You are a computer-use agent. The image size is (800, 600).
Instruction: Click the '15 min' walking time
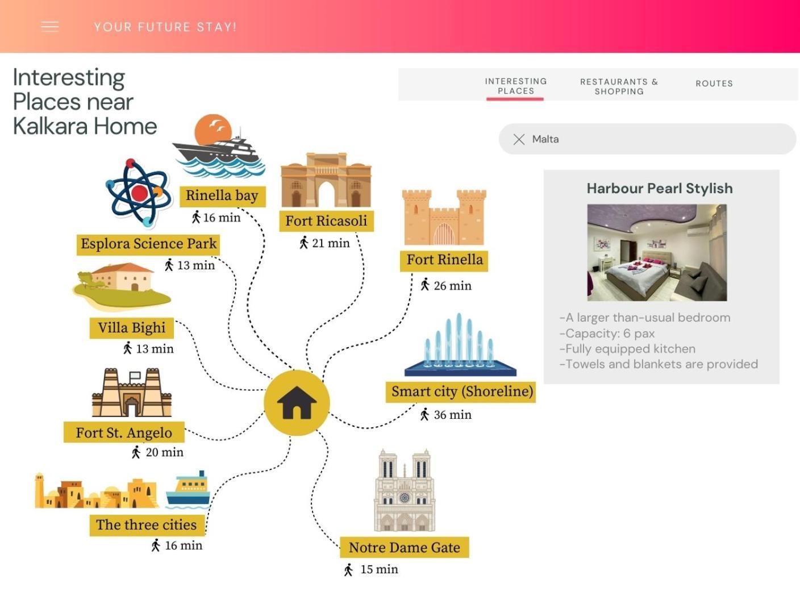[380, 569]
